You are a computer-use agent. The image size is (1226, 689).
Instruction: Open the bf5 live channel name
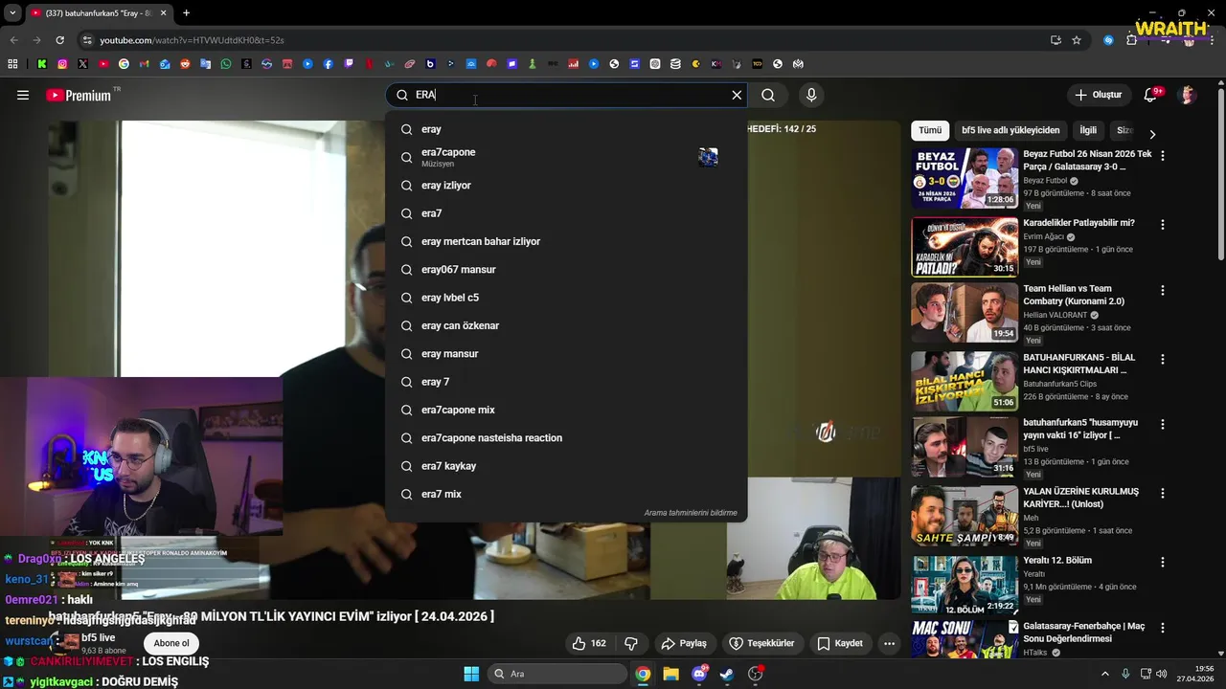(99, 637)
